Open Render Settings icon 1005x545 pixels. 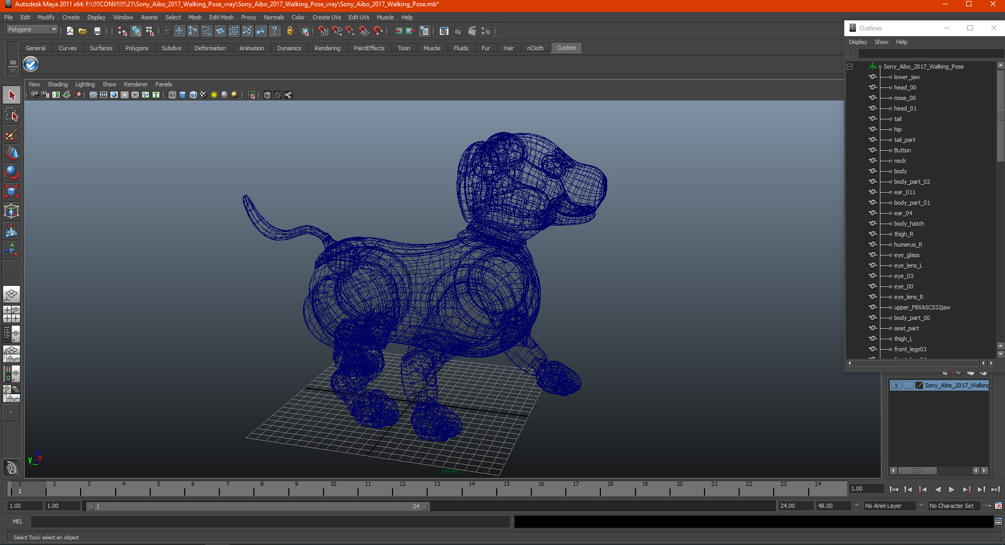(486, 31)
